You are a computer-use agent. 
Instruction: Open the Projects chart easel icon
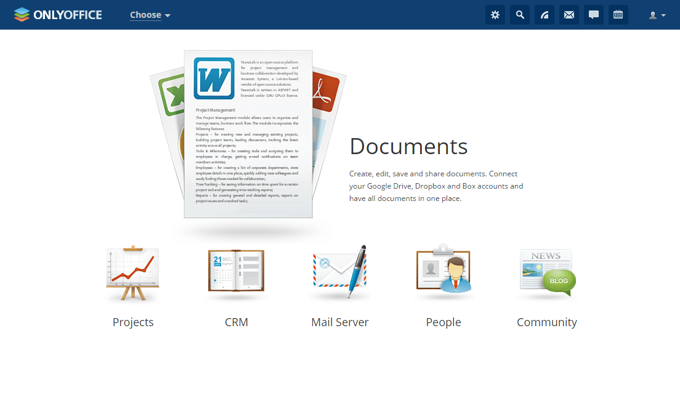click(x=132, y=273)
